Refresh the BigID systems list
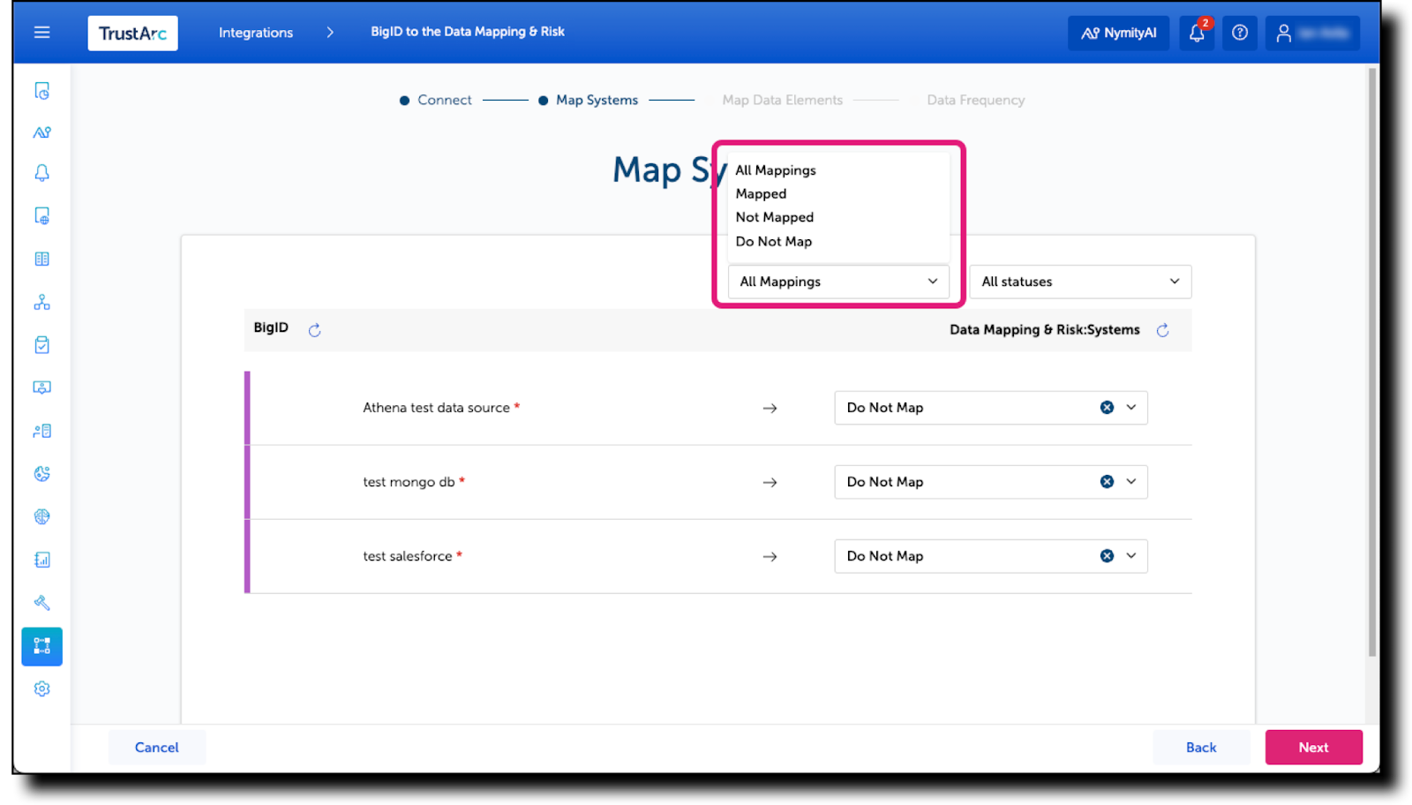This screenshot has height=805, width=1412. [x=314, y=329]
